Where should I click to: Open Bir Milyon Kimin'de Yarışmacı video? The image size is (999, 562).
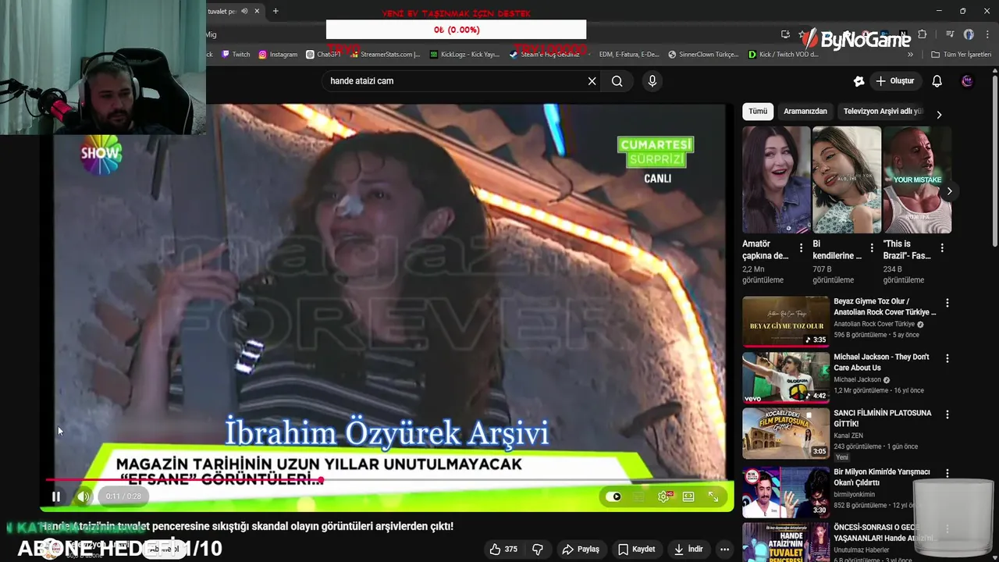tap(786, 492)
